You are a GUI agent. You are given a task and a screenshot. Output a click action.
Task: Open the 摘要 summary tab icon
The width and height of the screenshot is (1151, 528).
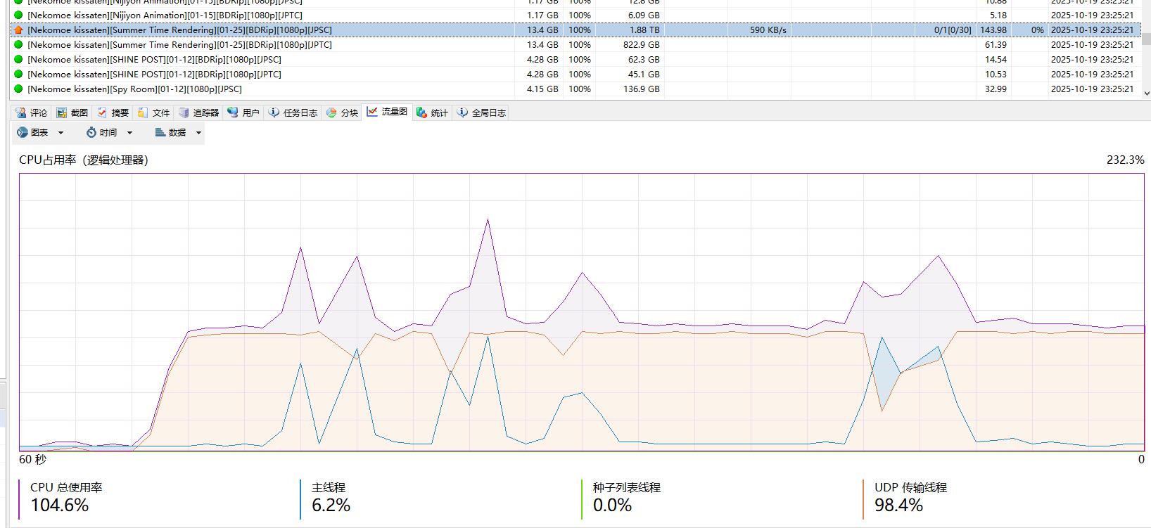103,112
